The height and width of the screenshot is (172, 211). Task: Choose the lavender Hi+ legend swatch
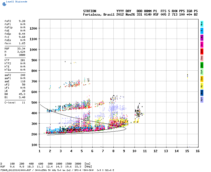coord(202,100)
